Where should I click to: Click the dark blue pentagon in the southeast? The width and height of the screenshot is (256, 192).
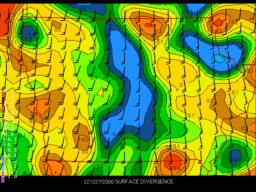pos(235,157)
